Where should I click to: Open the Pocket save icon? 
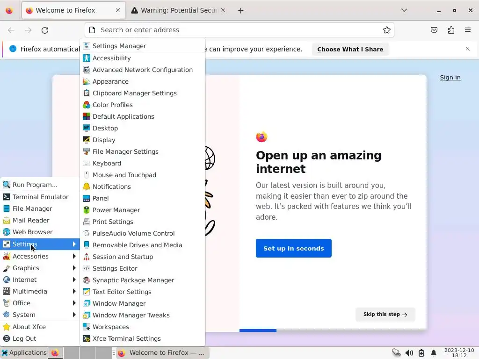[434, 30]
